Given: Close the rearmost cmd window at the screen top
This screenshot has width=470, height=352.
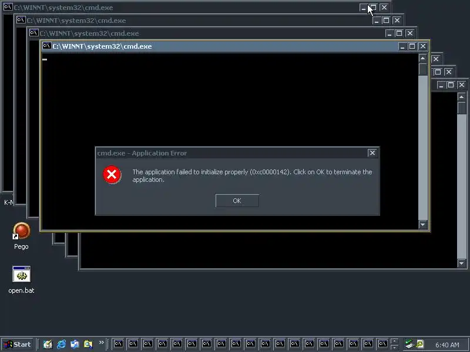Looking at the screenshot, I should [x=384, y=8].
